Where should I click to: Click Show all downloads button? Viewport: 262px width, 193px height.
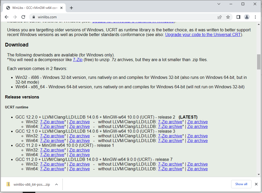coord(241,184)
